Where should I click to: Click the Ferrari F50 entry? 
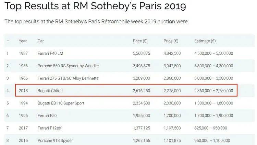click(x=47, y=115)
